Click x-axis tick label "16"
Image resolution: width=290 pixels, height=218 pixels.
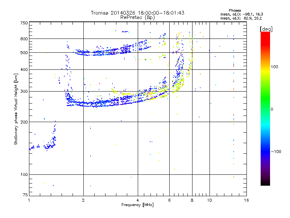click(x=246, y=200)
